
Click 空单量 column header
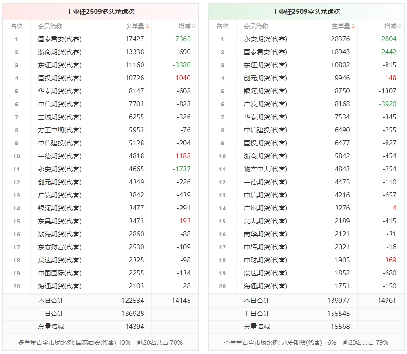coord(341,26)
